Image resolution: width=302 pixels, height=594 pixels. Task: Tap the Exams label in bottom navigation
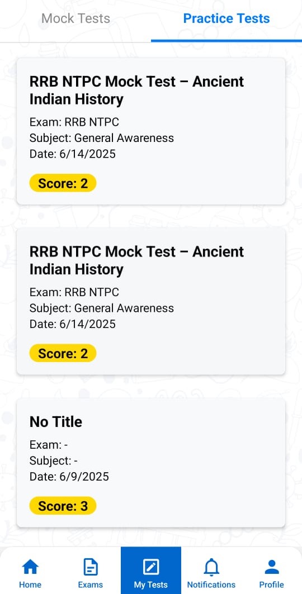90,585
